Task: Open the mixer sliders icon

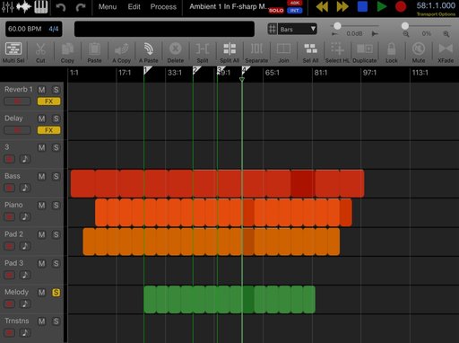Action: pos(7,6)
